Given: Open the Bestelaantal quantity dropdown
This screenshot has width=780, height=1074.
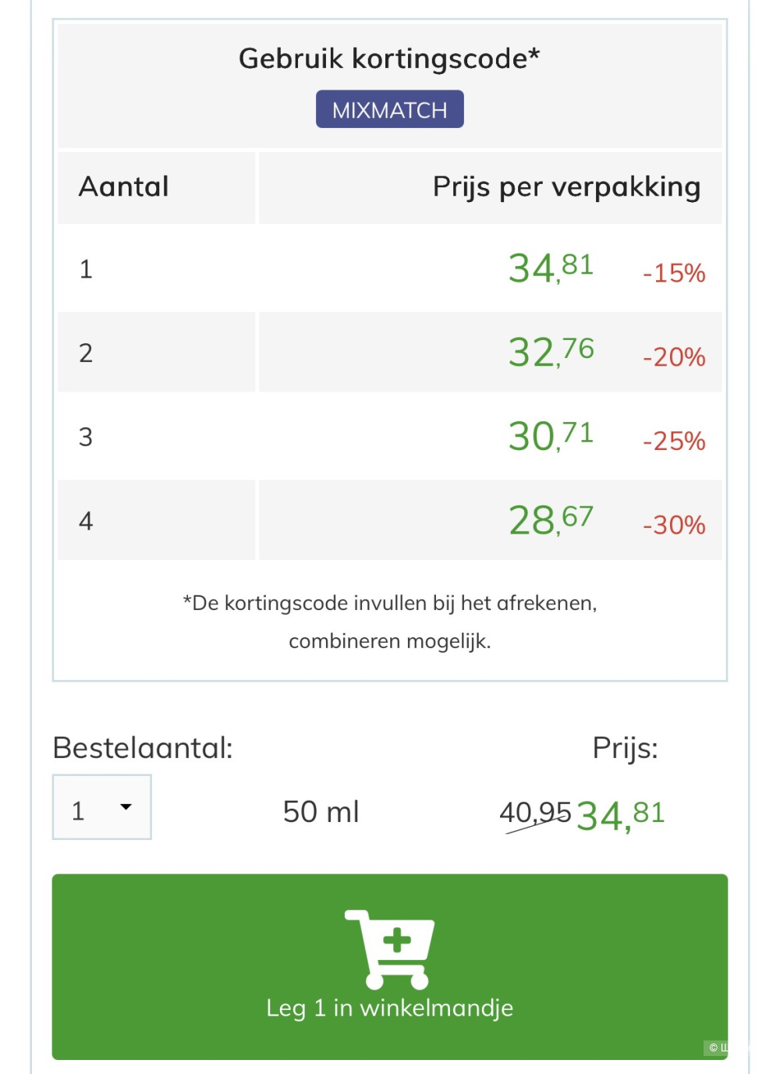Looking at the screenshot, I should tap(101, 807).
